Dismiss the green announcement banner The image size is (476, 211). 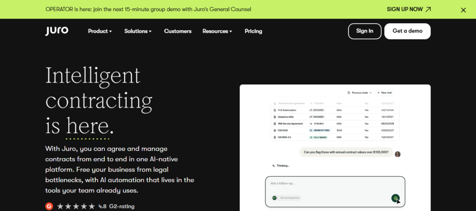463,10
